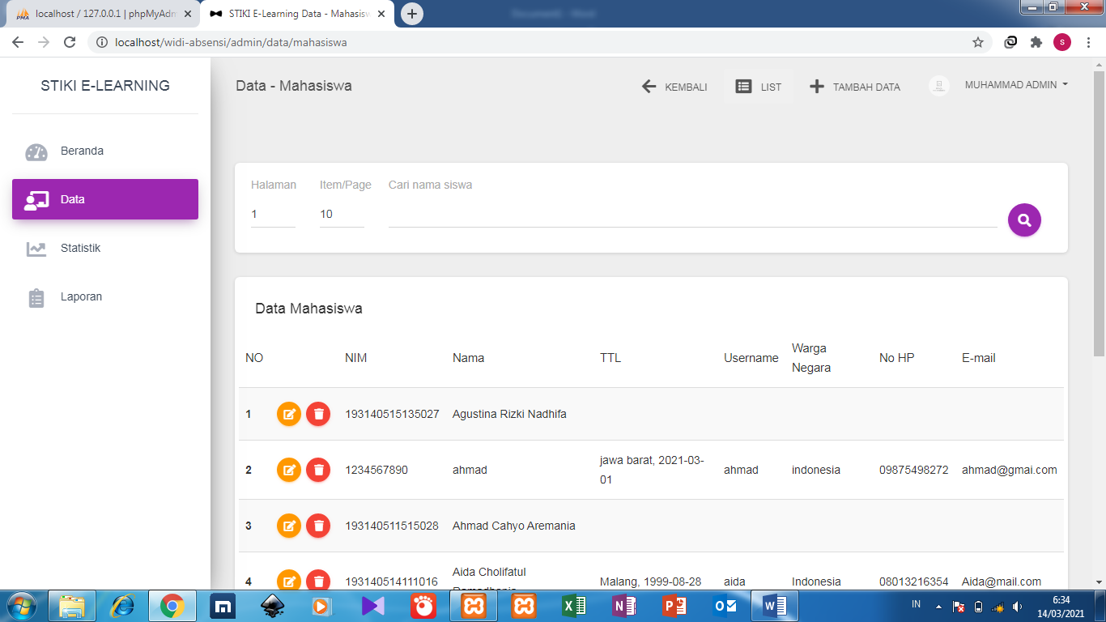1106x622 pixels.
Task: Click TAMBAH DATA to add a student
Action: coord(855,87)
